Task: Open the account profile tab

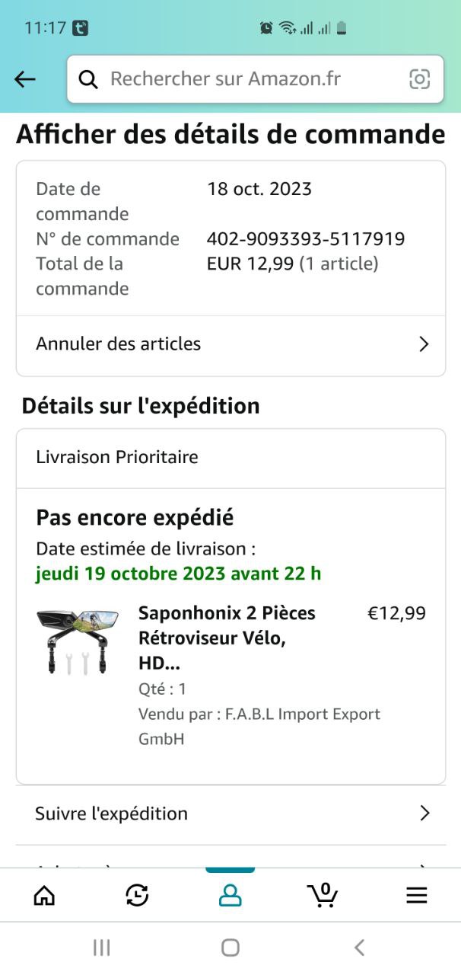Action: tap(230, 896)
